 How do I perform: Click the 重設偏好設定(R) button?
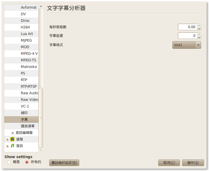(x=64, y=163)
